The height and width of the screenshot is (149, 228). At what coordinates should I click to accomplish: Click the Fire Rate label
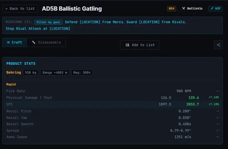point(16,91)
